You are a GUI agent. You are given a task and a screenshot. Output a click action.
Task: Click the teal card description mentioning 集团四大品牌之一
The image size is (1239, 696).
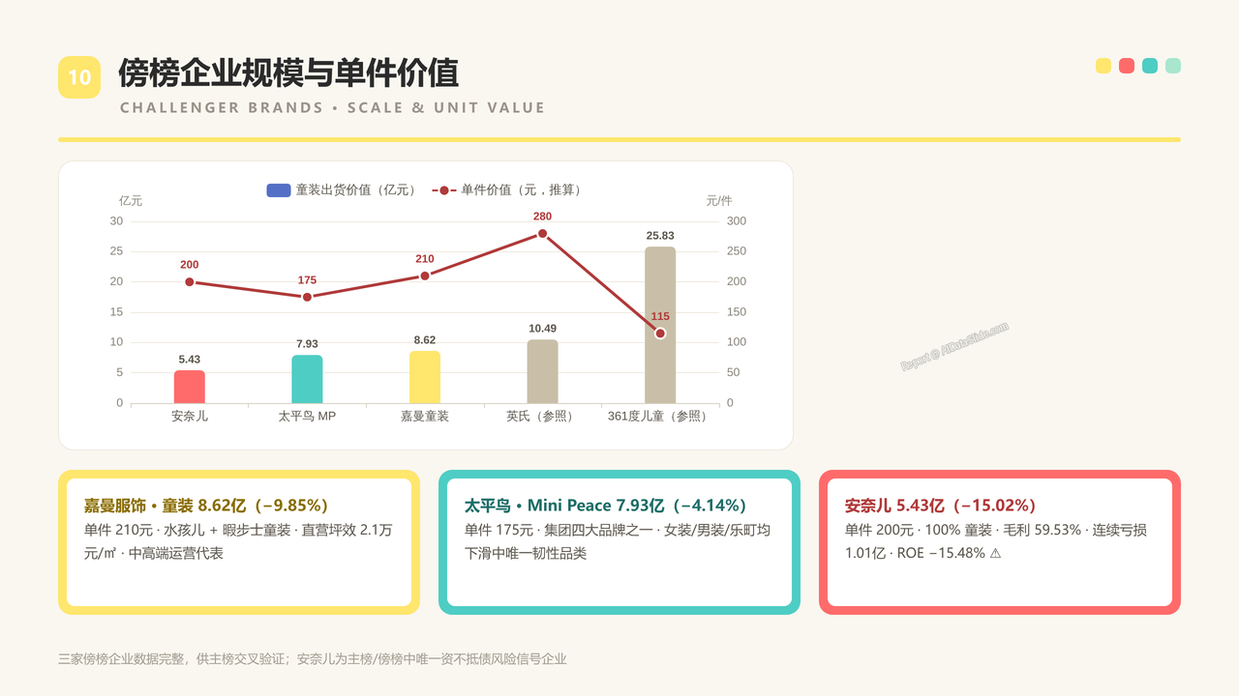tap(618, 541)
